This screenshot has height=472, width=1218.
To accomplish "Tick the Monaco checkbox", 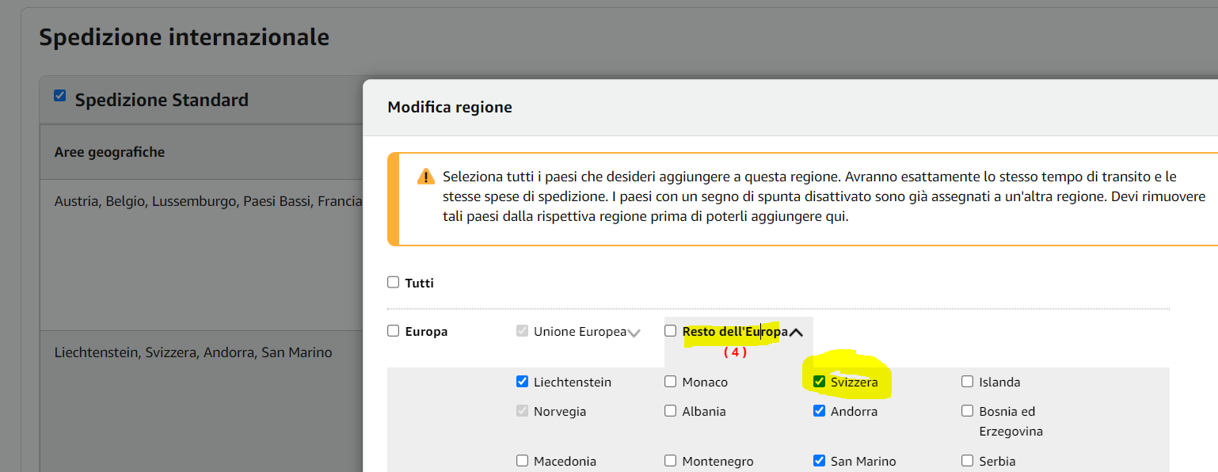I will pos(671,381).
